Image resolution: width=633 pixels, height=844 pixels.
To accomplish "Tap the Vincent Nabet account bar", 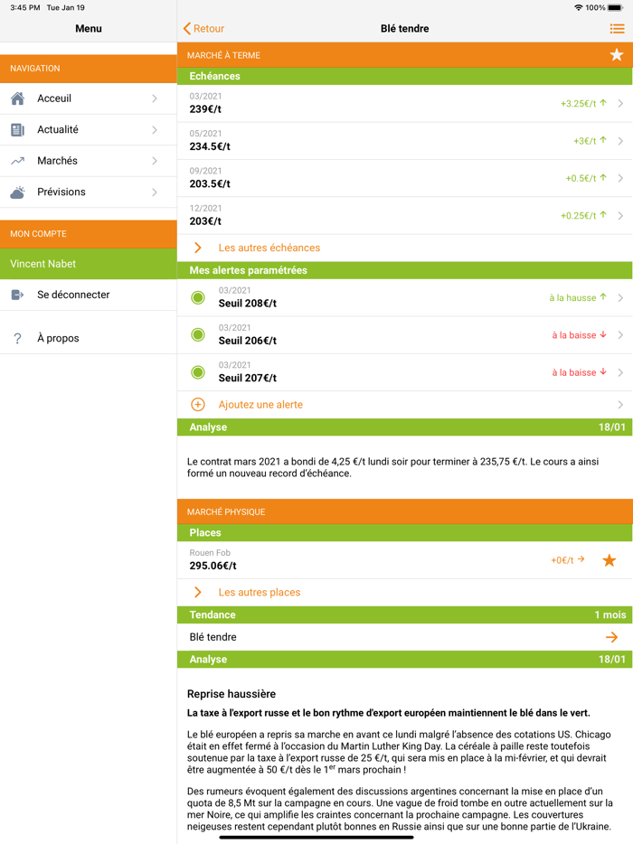I will 89,264.
